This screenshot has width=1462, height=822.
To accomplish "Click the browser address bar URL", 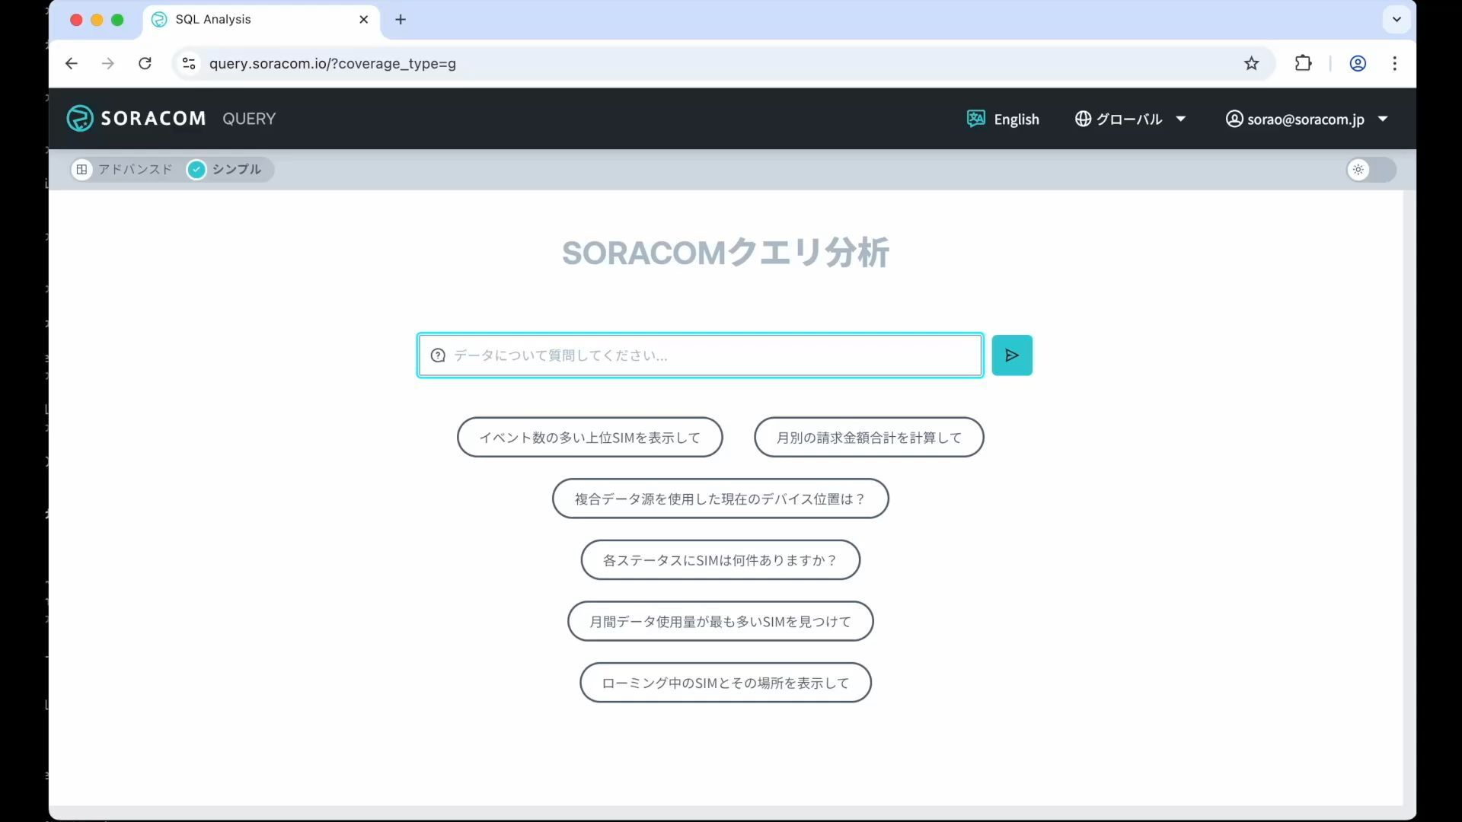I will tap(333, 63).
